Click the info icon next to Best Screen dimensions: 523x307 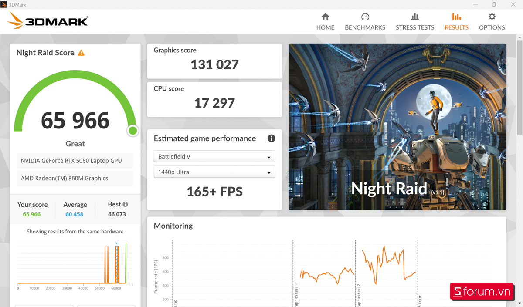coord(126,204)
